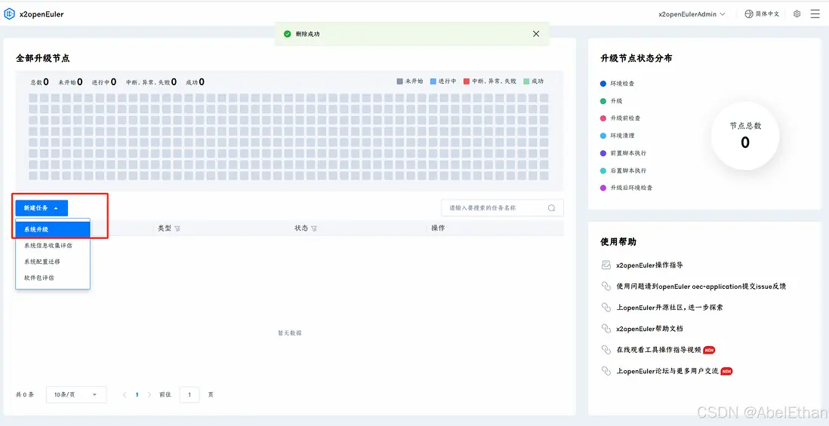Open 10条/页 page size dropdown
829x426 pixels.
click(76, 394)
